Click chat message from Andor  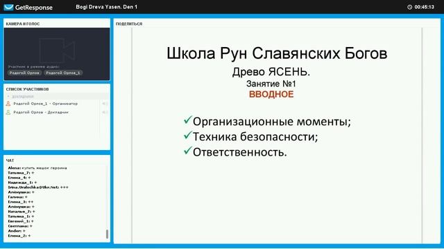(x=17, y=231)
